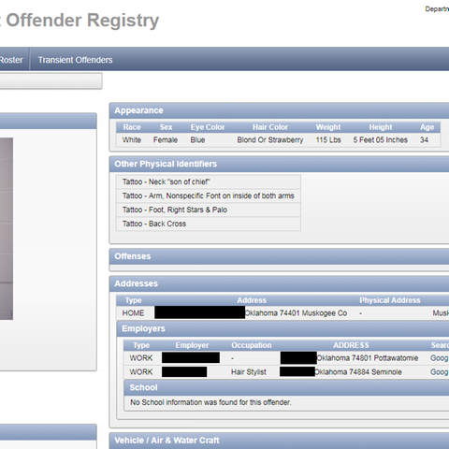The image size is (449, 449).
Task: Open the Transient Offenders tab
Action: [x=75, y=60]
